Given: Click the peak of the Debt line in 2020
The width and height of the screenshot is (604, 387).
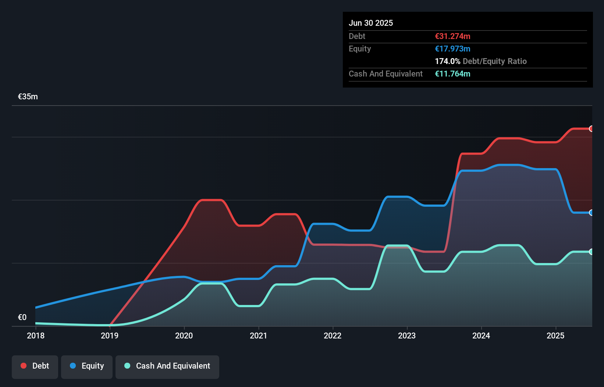Looking at the screenshot, I should click(210, 200).
